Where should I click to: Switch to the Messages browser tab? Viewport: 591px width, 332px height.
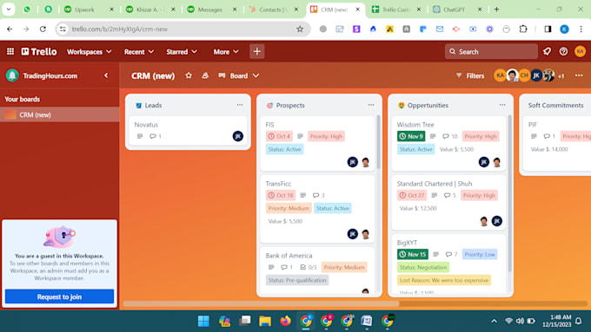pyautogui.click(x=212, y=10)
